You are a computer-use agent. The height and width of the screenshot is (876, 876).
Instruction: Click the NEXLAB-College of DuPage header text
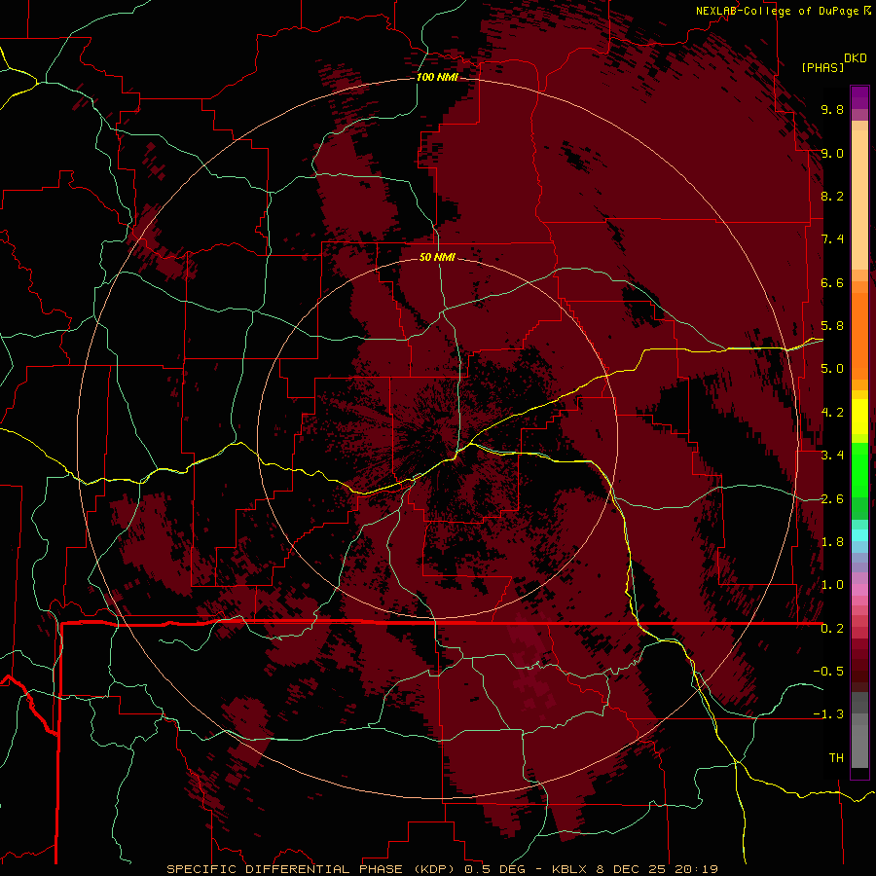(777, 11)
